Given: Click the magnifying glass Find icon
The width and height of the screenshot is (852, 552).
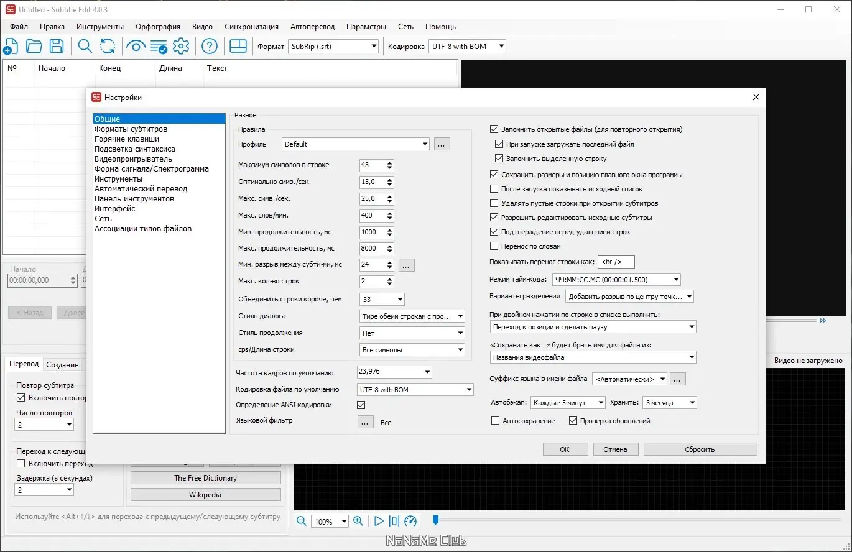Looking at the screenshot, I should (85, 46).
